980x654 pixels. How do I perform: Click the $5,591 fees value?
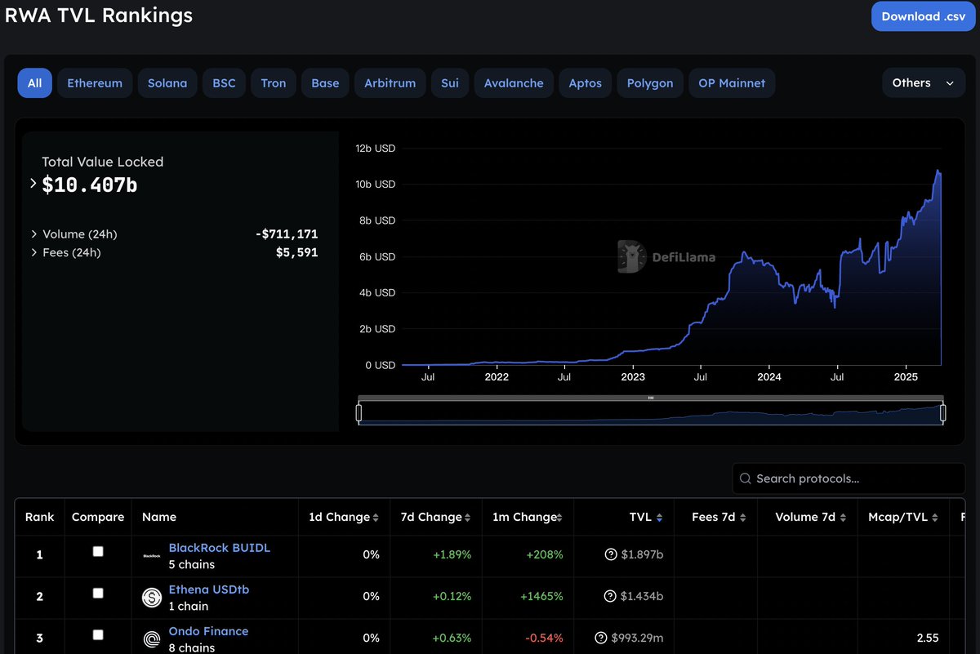point(297,253)
